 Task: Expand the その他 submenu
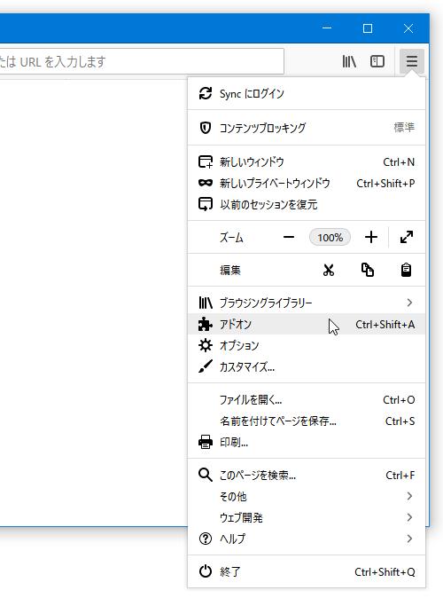307,496
